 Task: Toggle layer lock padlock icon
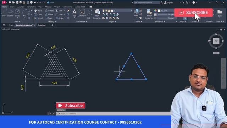109,11
